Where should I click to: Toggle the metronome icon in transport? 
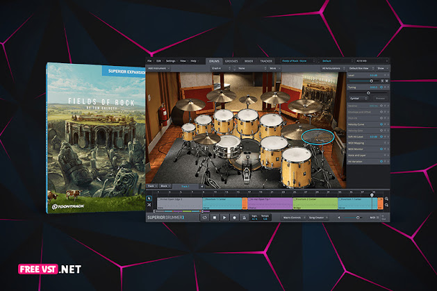244,217
